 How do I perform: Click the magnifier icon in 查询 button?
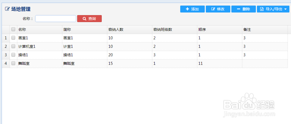pyautogui.click(x=84, y=19)
